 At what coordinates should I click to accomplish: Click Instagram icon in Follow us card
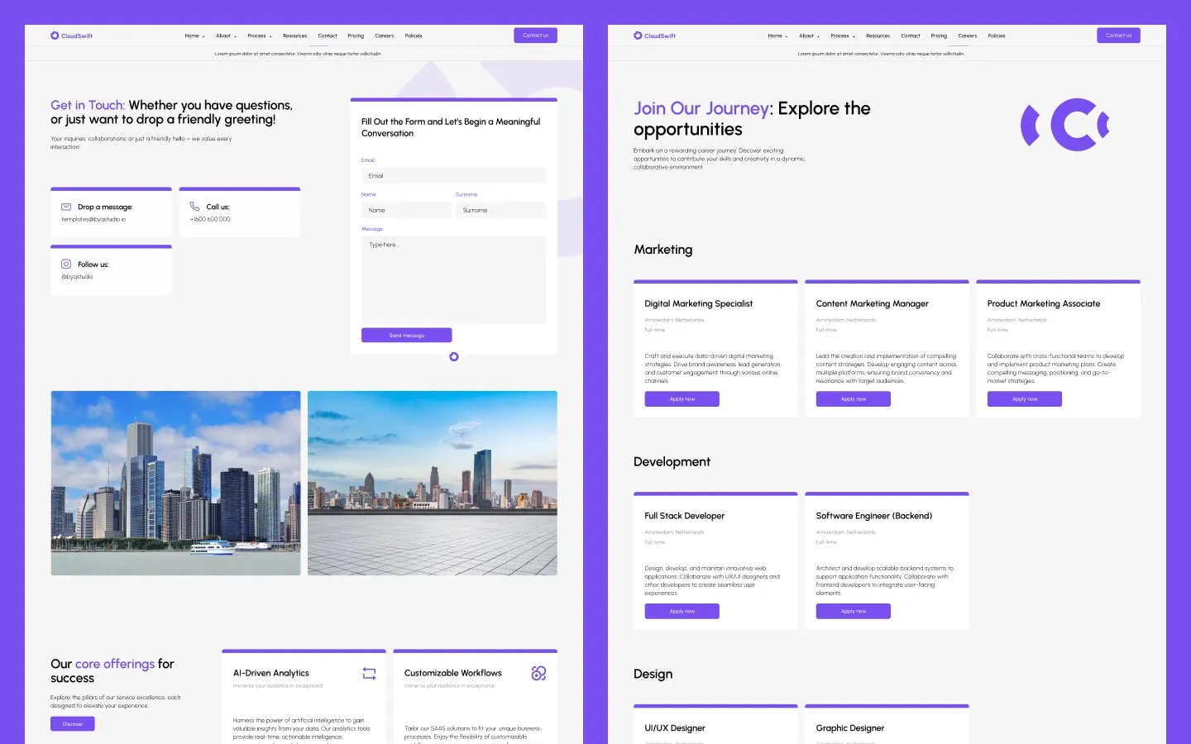[66, 264]
